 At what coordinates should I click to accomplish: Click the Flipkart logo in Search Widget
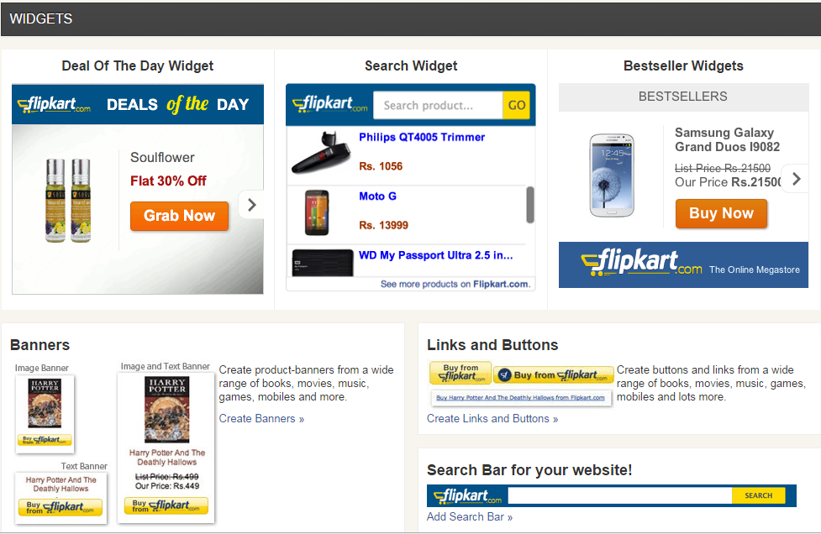[329, 104]
